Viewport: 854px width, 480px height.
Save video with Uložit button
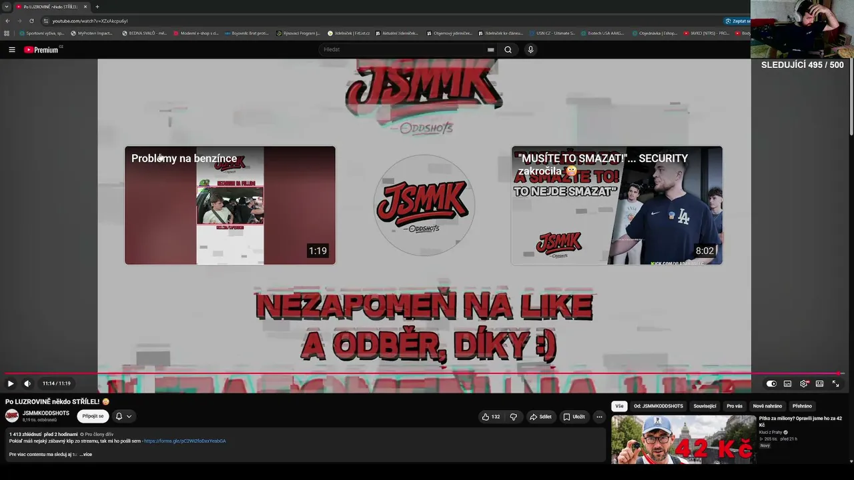[x=574, y=417]
